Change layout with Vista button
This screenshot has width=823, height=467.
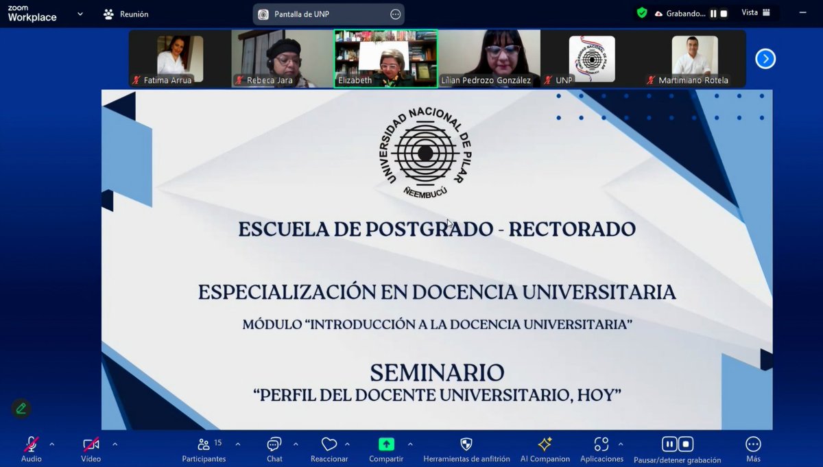click(756, 13)
